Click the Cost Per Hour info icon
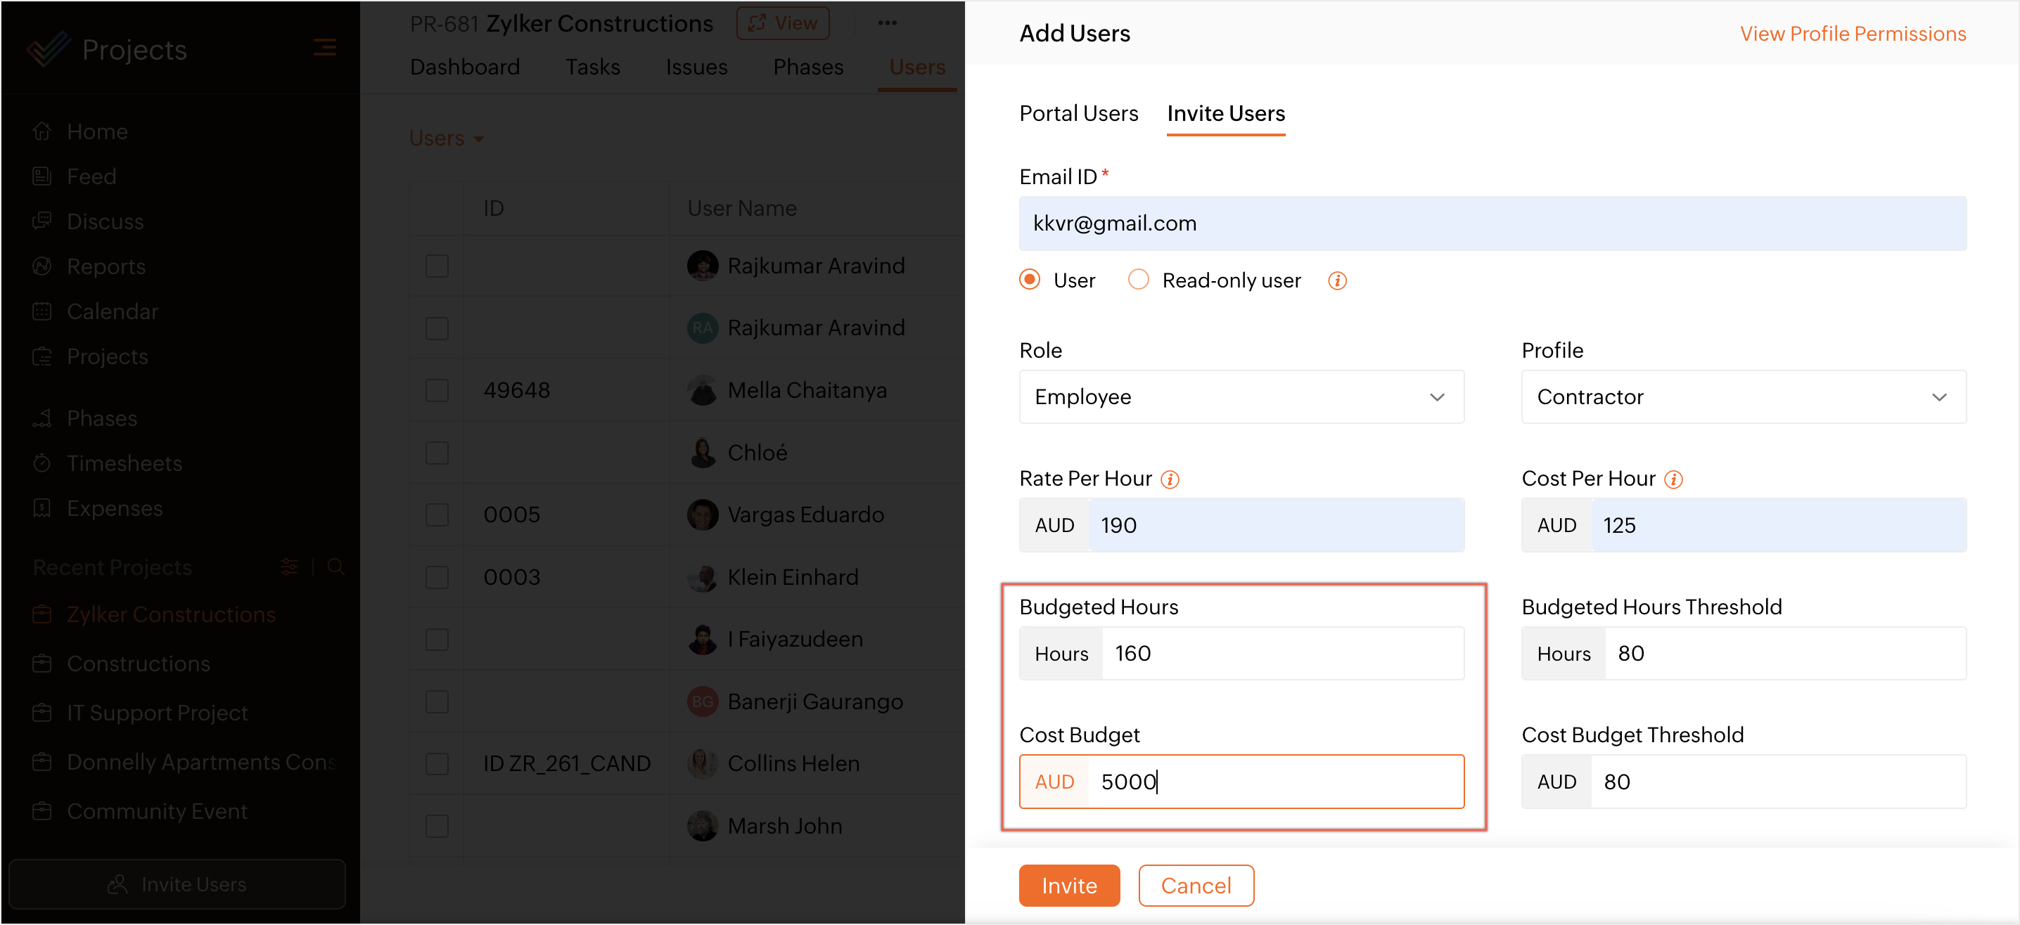 click(x=1673, y=479)
